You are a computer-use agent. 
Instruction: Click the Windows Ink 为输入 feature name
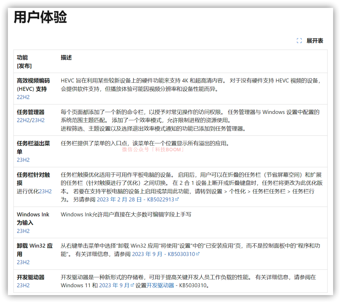pos(33,218)
